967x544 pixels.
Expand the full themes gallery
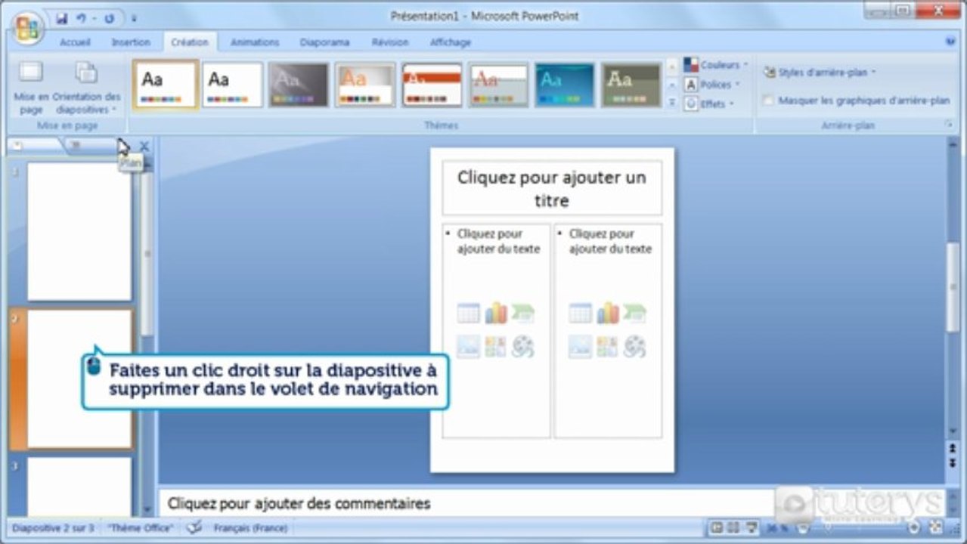tap(671, 103)
